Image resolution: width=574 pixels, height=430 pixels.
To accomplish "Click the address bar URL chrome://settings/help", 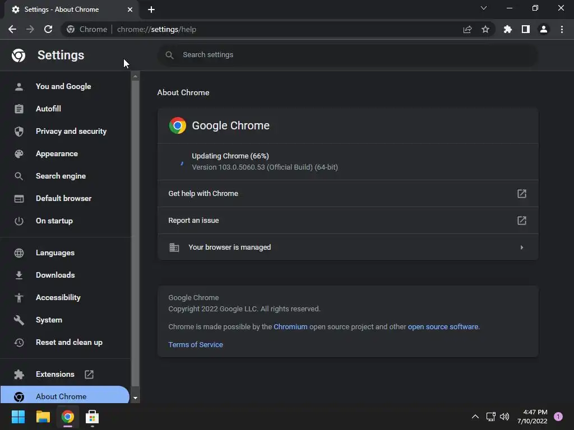I will point(157,29).
